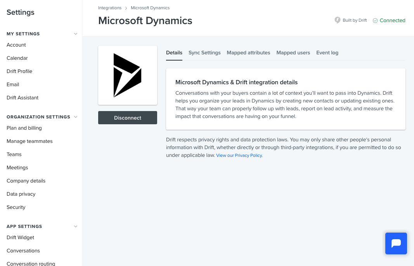Open the View our Privacy Policy link
This screenshot has height=266, width=414.
click(239, 155)
